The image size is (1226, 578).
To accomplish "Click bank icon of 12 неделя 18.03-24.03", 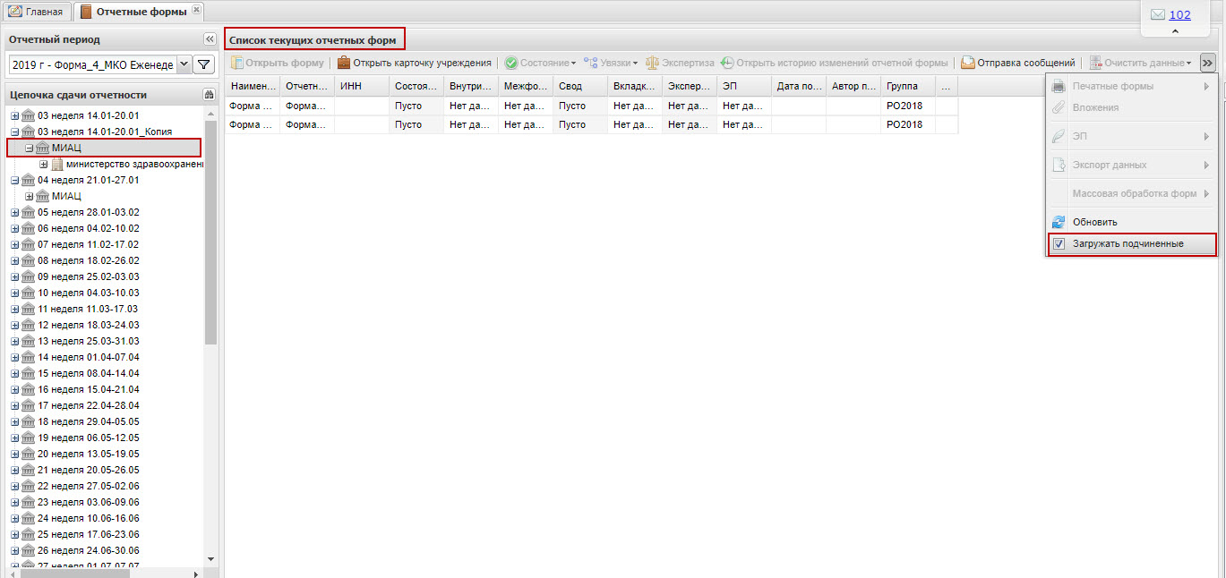I will coord(28,325).
